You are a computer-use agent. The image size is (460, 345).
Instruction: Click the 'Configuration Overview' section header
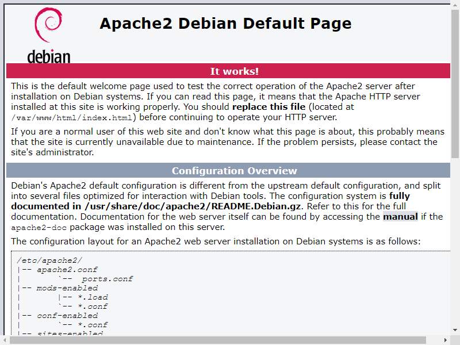[x=234, y=171]
